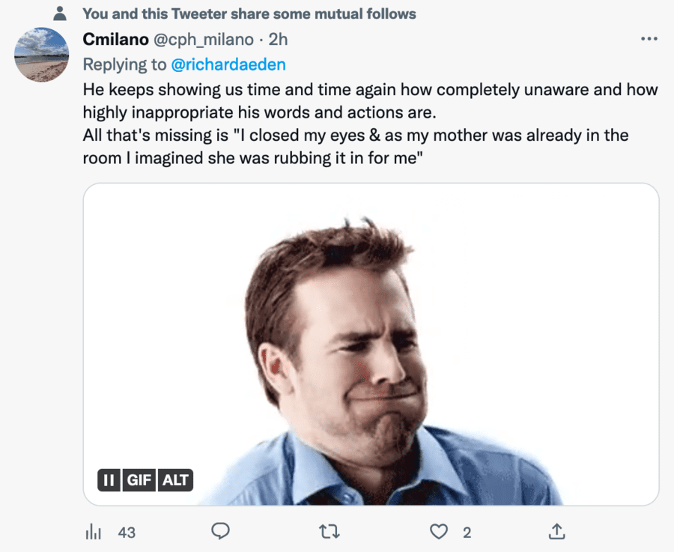
Task: Click the Cmilano display name
Action: pos(115,39)
